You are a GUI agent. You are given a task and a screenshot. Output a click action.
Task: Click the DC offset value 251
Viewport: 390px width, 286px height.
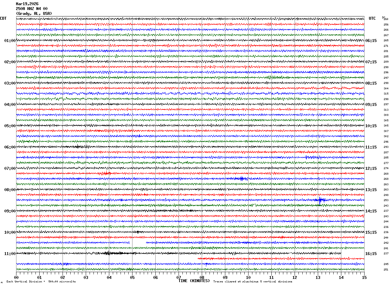(x=386, y=270)
